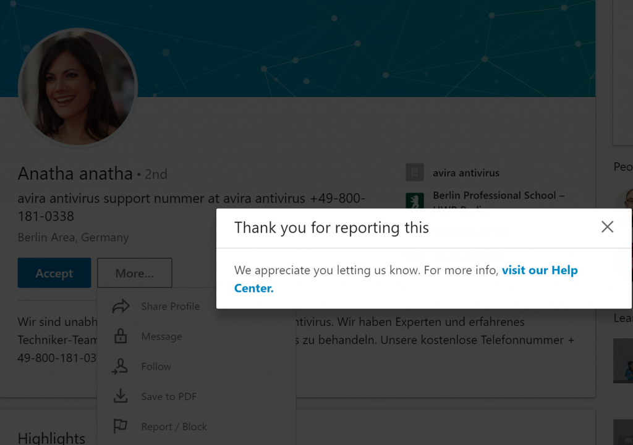
Task: Click the padlock icon beside Message
Action: (x=121, y=336)
